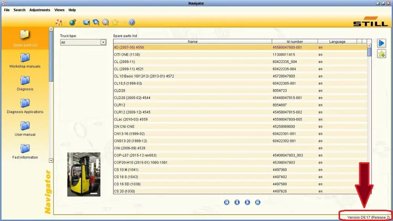Screen dimensions: 393x221
Task: Select row CNS13-20 (1999-12)
Action: pyautogui.click(x=240, y=141)
